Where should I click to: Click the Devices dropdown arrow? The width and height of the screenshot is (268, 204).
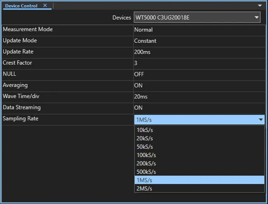click(256, 17)
